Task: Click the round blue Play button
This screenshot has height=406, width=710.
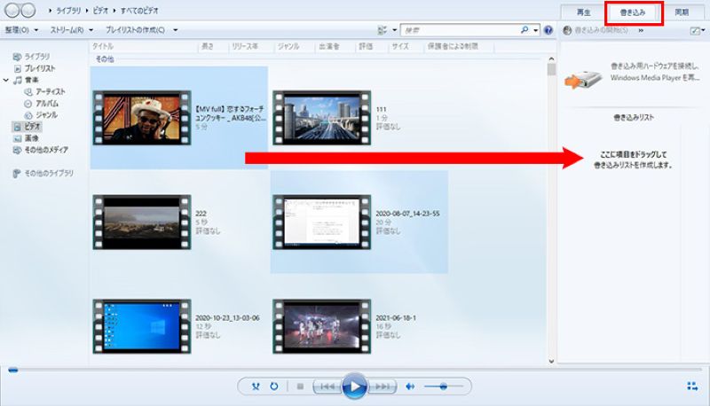Action: pyautogui.click(x=354, y=386)
